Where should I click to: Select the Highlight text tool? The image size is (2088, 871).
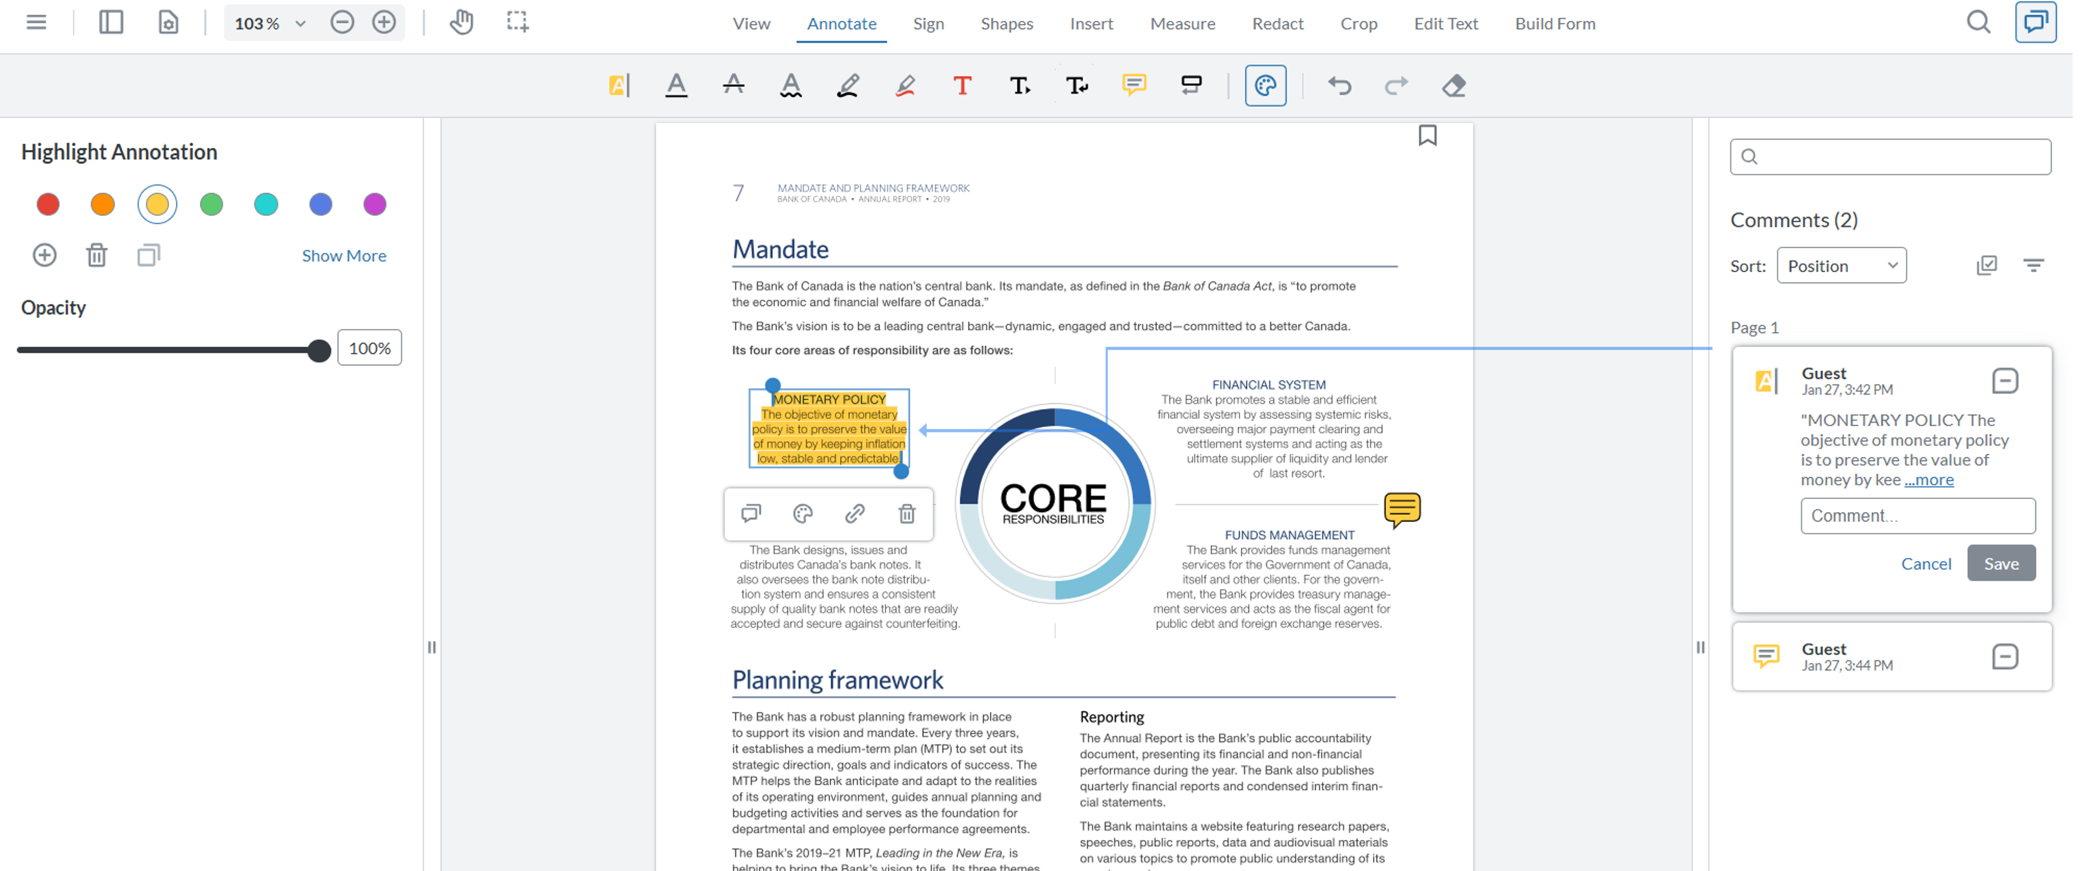point(619,85)
